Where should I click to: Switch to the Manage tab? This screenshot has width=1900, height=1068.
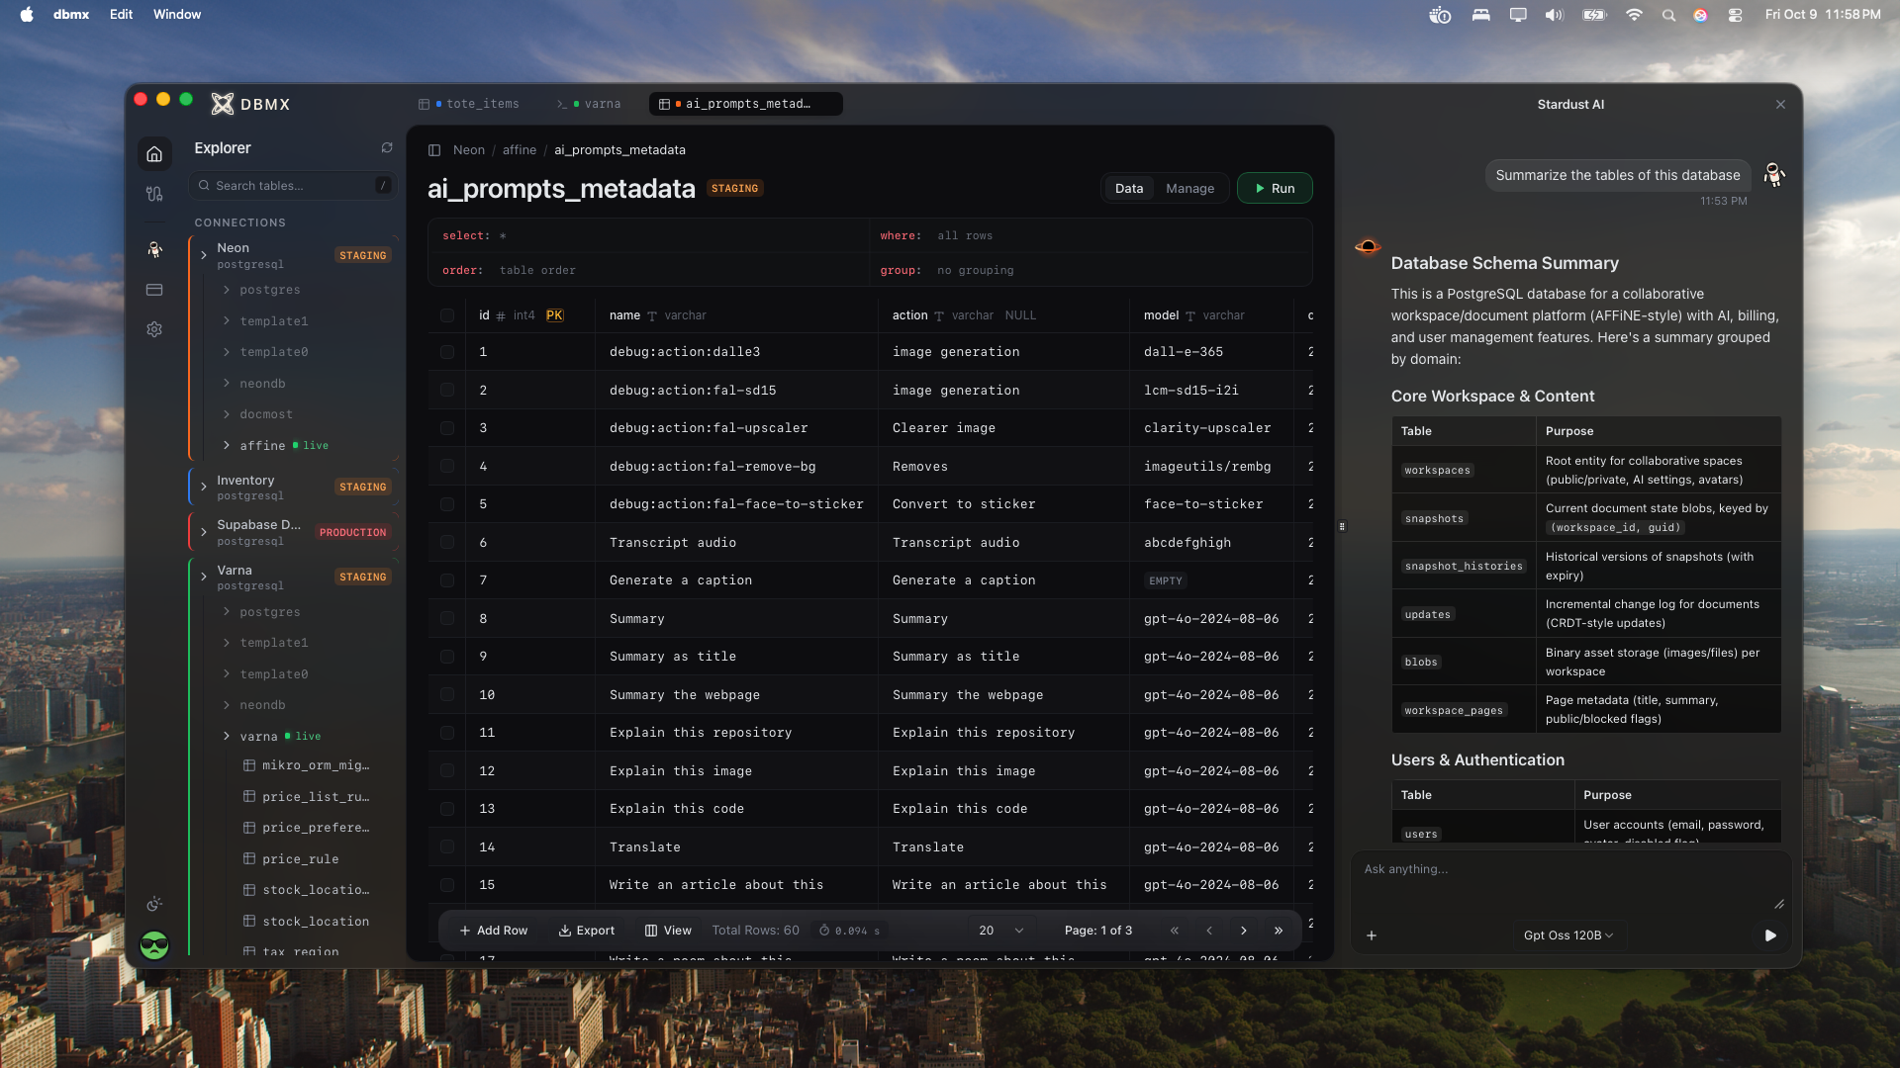pos(1189,189)
